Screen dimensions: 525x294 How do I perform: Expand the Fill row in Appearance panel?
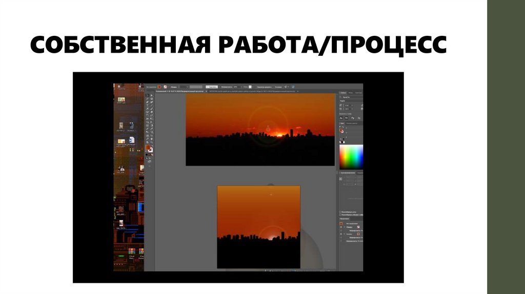[345, 234]
